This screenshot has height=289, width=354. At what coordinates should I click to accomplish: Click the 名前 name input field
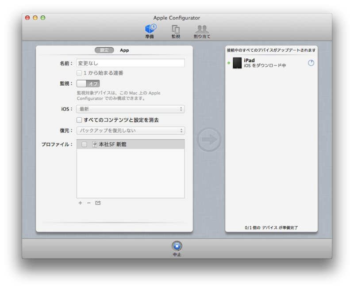[x=131, y=63]
